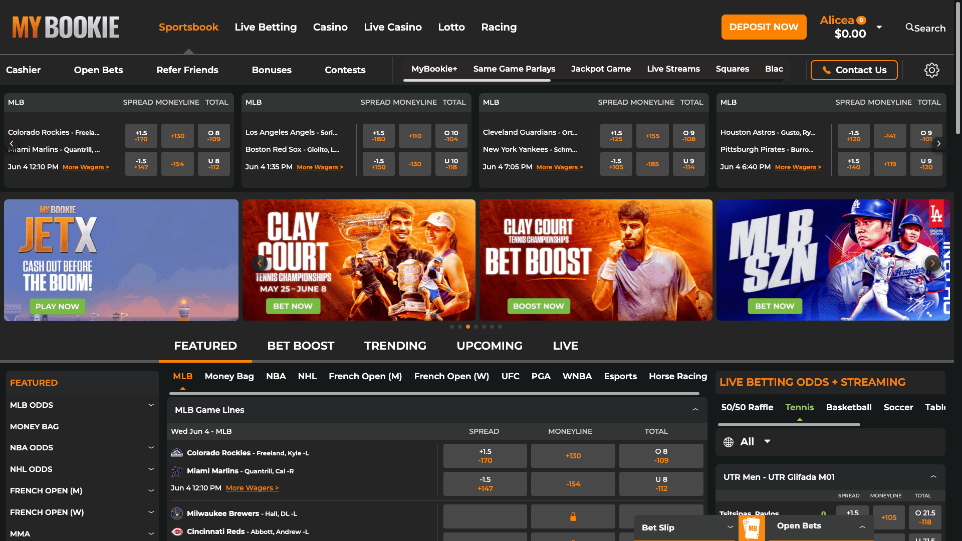Open the settings gear icon
Screen dimensions: 962x541
pyautogui.click(x=932, y=70)
